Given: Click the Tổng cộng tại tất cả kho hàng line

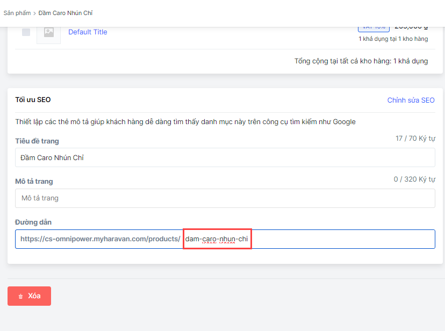Looking at the screenshot, I should [x=361, y=61].
